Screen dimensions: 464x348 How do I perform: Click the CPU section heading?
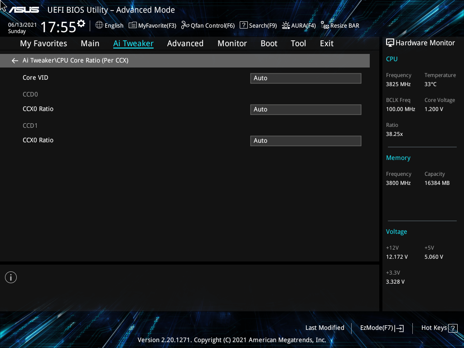pyautogui.click(x=391, y=59)
